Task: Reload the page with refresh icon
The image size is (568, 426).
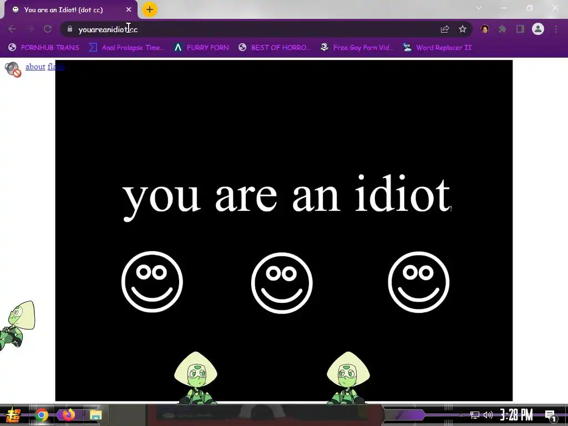Action: pyautogui.click(x=48, y=29)
